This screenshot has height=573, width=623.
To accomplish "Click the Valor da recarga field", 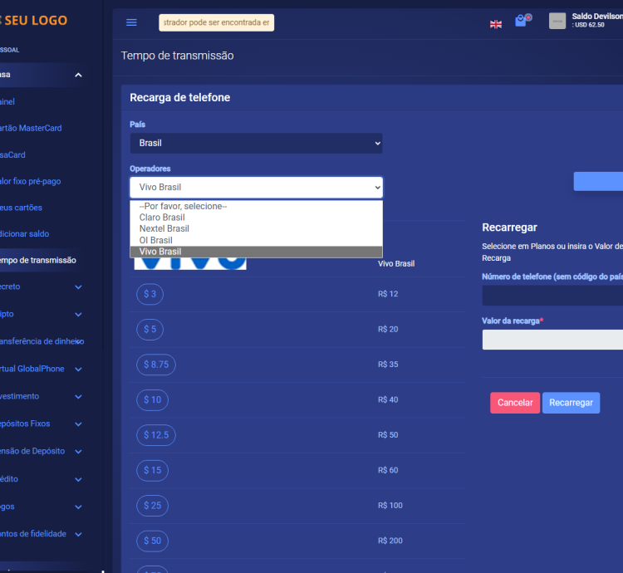I will point(552,340).
